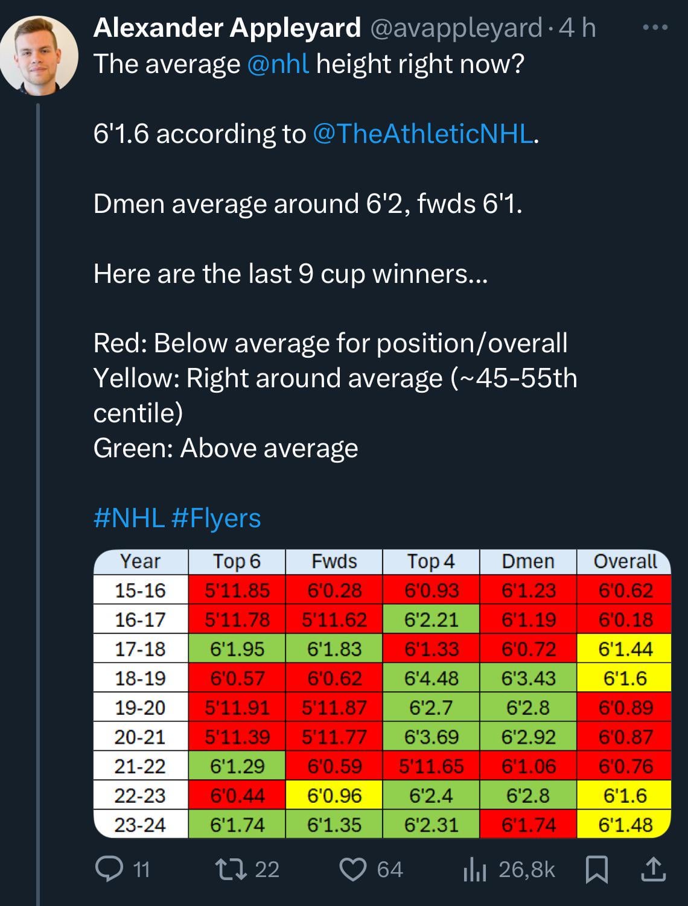688x906 pixels.
Task: Tap the share upload icon
Action: pos(653,869)
